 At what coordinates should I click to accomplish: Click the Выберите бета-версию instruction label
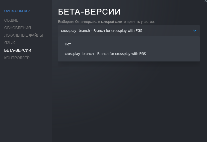coord(106,22)
